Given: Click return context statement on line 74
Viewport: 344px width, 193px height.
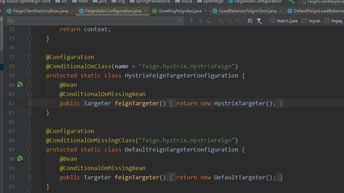Looking at the screenshot, I should 85,29.
